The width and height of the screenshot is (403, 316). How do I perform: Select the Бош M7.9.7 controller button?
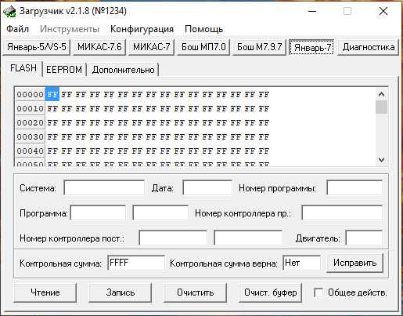[x=259, y=47]
